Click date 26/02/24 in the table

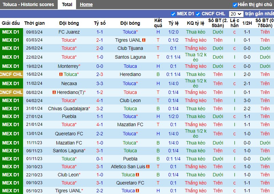pos(34,48)
